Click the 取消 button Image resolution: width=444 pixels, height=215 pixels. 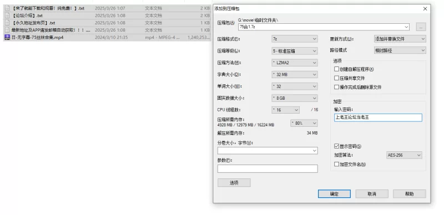372,194
